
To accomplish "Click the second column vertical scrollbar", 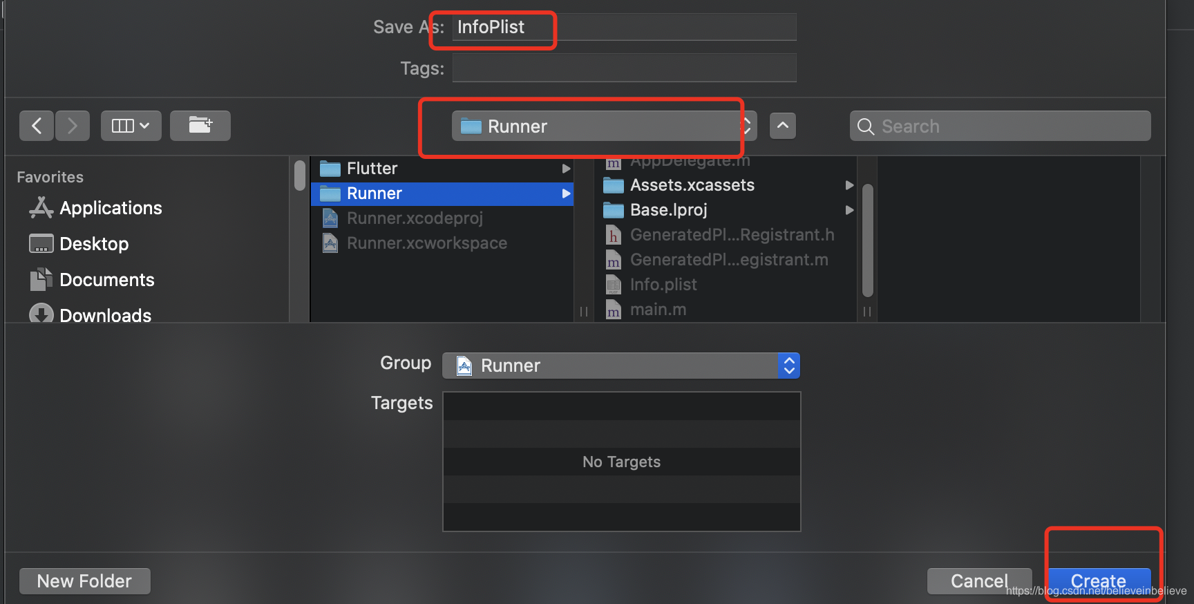I will (868, 240).
